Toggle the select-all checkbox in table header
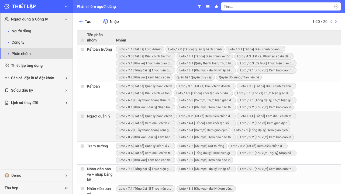345x194 pixels. pos(82,40)
